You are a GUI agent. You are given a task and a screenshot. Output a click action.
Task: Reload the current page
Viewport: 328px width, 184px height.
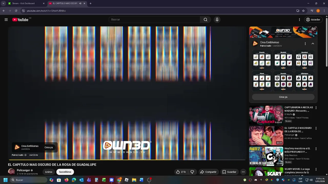tap(16, 11)
